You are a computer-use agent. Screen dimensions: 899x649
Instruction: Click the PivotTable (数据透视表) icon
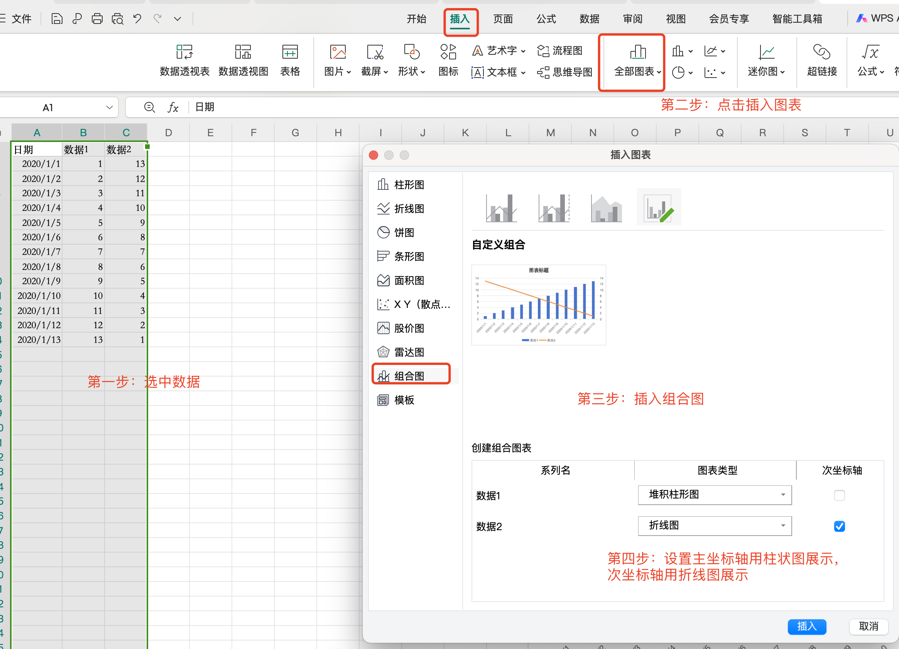(x=184, y=52)
